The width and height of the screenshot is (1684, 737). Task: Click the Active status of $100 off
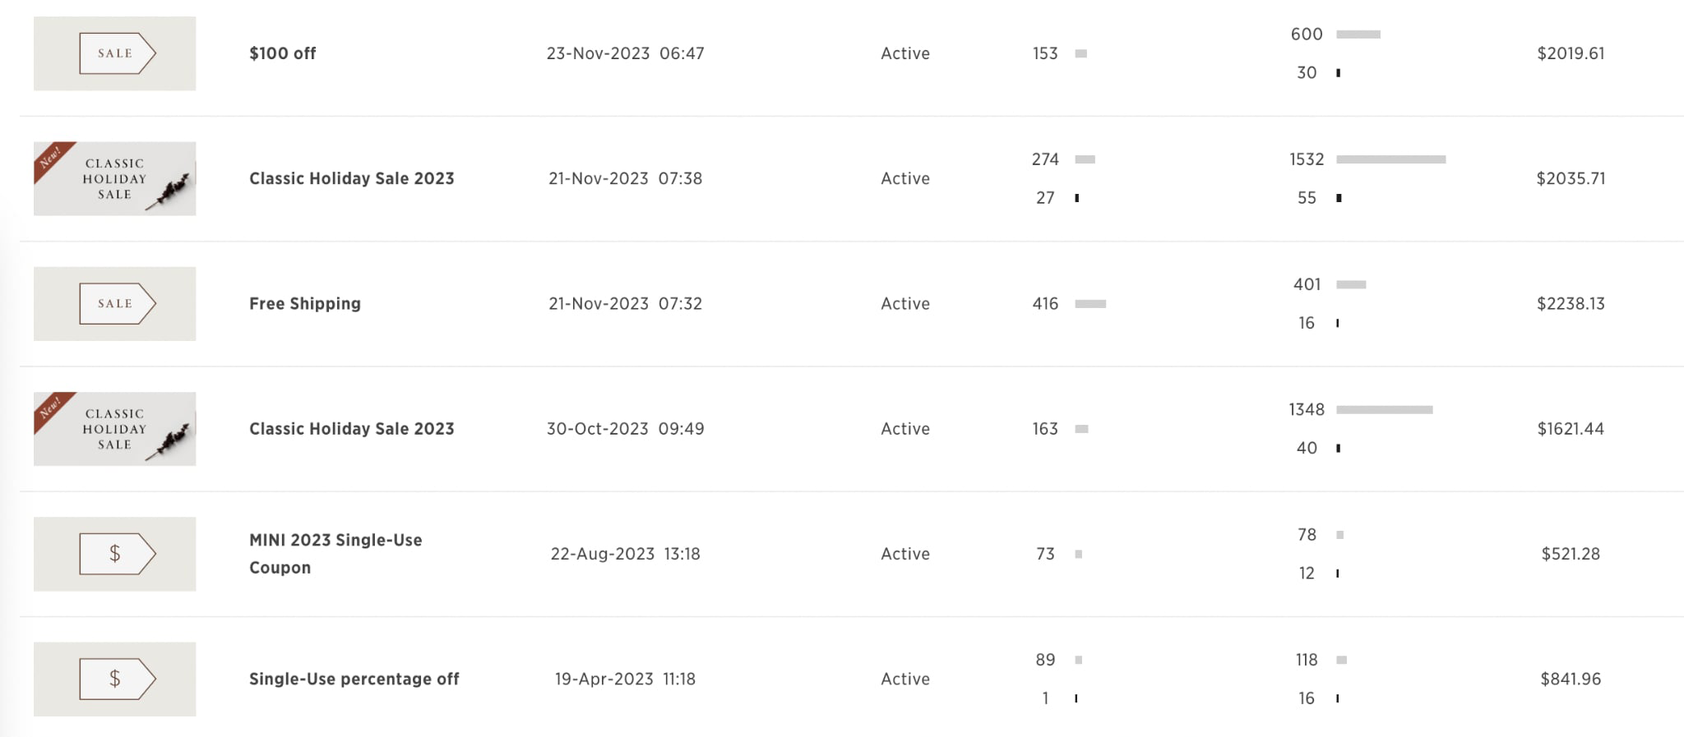tap(905, 53)
